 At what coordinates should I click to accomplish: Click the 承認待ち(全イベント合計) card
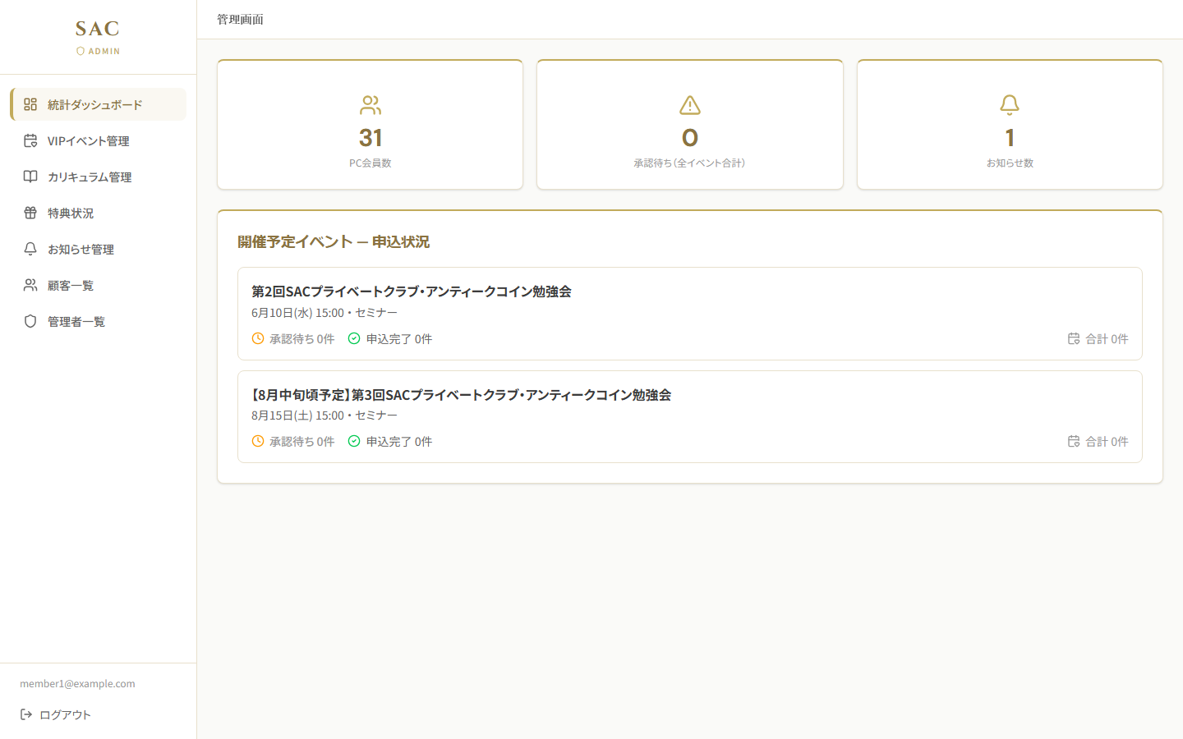[690, 125]
